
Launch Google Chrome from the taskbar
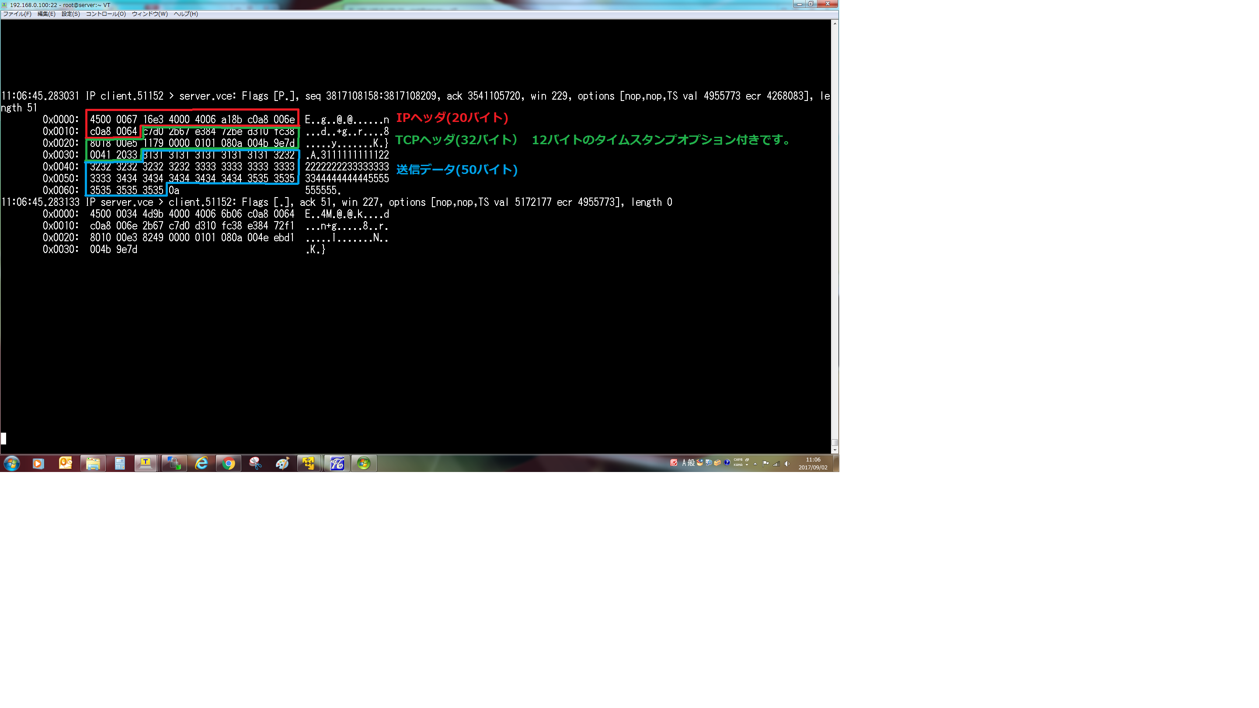(x=229, y=463)
